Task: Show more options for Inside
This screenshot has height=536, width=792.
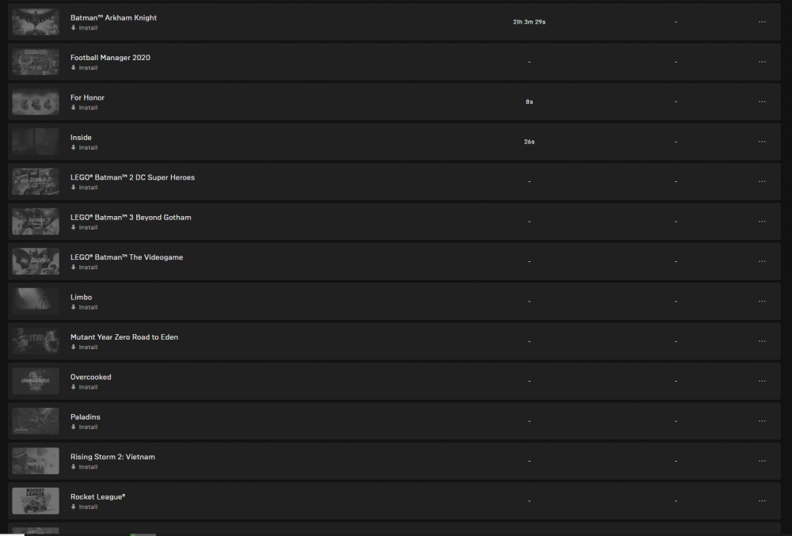Action: 762,141
